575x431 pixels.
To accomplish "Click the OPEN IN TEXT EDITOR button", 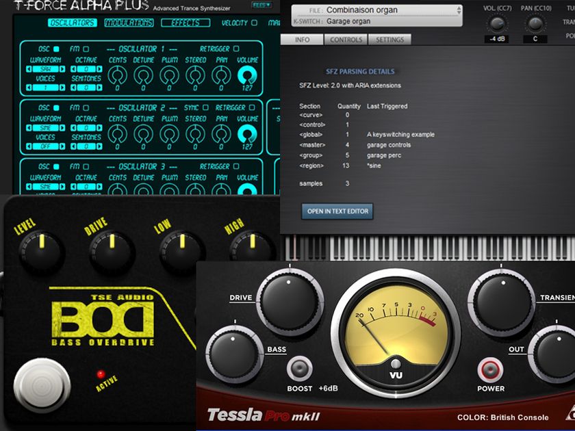I will tap(337, 211).
